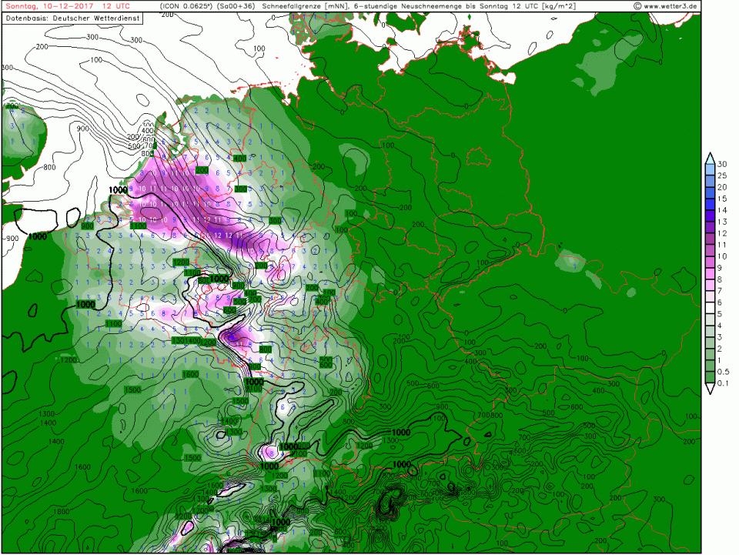This screenshot has height=555, width=739.
Task: Click the copyright symbol before wetter3.de
Action: (637, 6)
